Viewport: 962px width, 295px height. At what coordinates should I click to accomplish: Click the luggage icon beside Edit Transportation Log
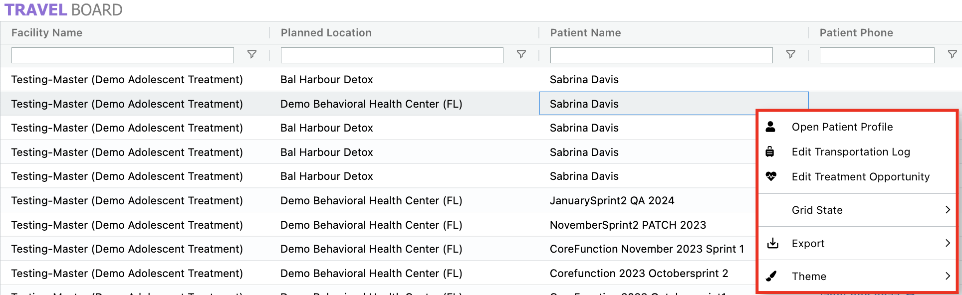click(x=770, y=152)
